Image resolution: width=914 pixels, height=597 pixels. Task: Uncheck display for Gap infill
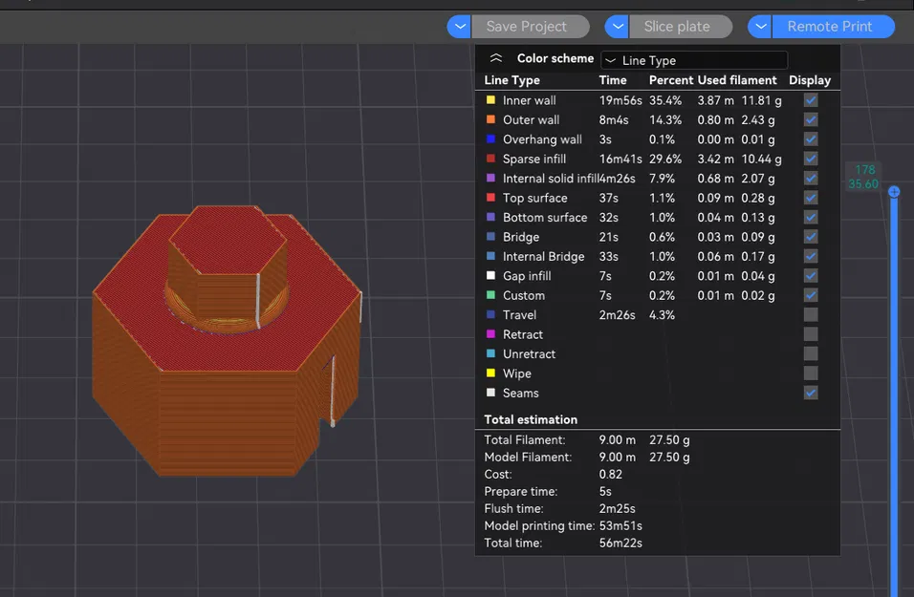click(x=811, y=275)
